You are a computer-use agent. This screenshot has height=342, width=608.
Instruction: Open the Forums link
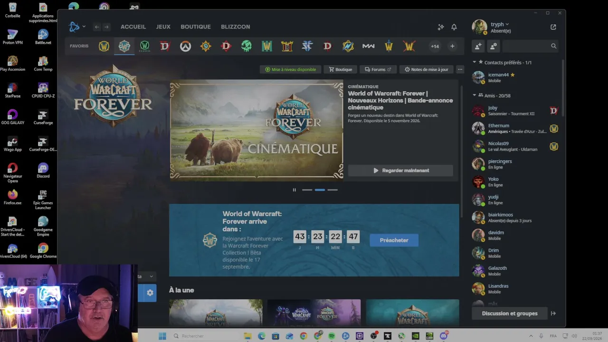(x=378, y=69)
